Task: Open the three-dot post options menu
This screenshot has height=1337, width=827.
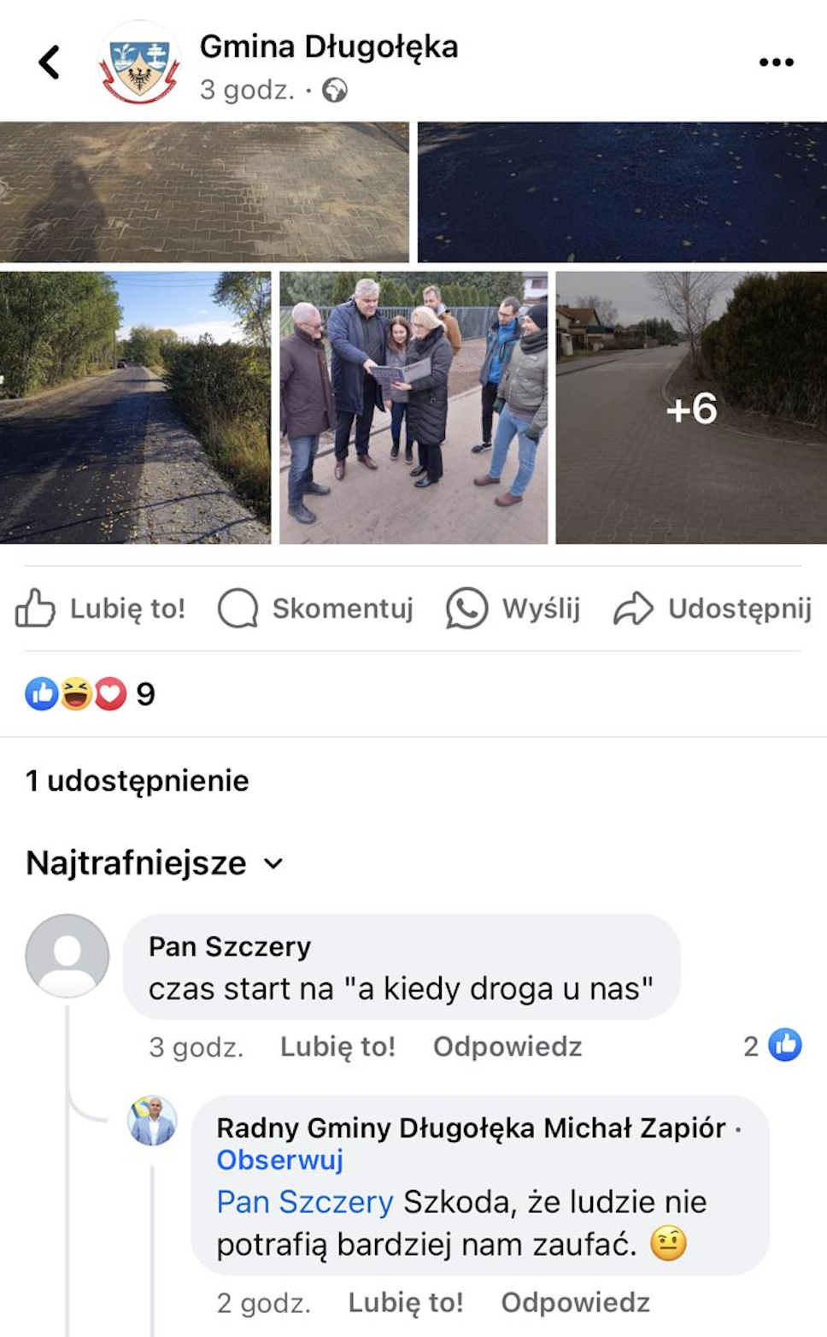Action: click(x=776, y=62)
